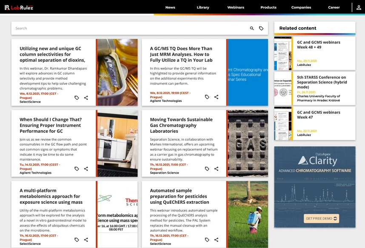This screenshot has height=248, width=365.
Task: Click the LabRulez logo
Action: [19, 8]
